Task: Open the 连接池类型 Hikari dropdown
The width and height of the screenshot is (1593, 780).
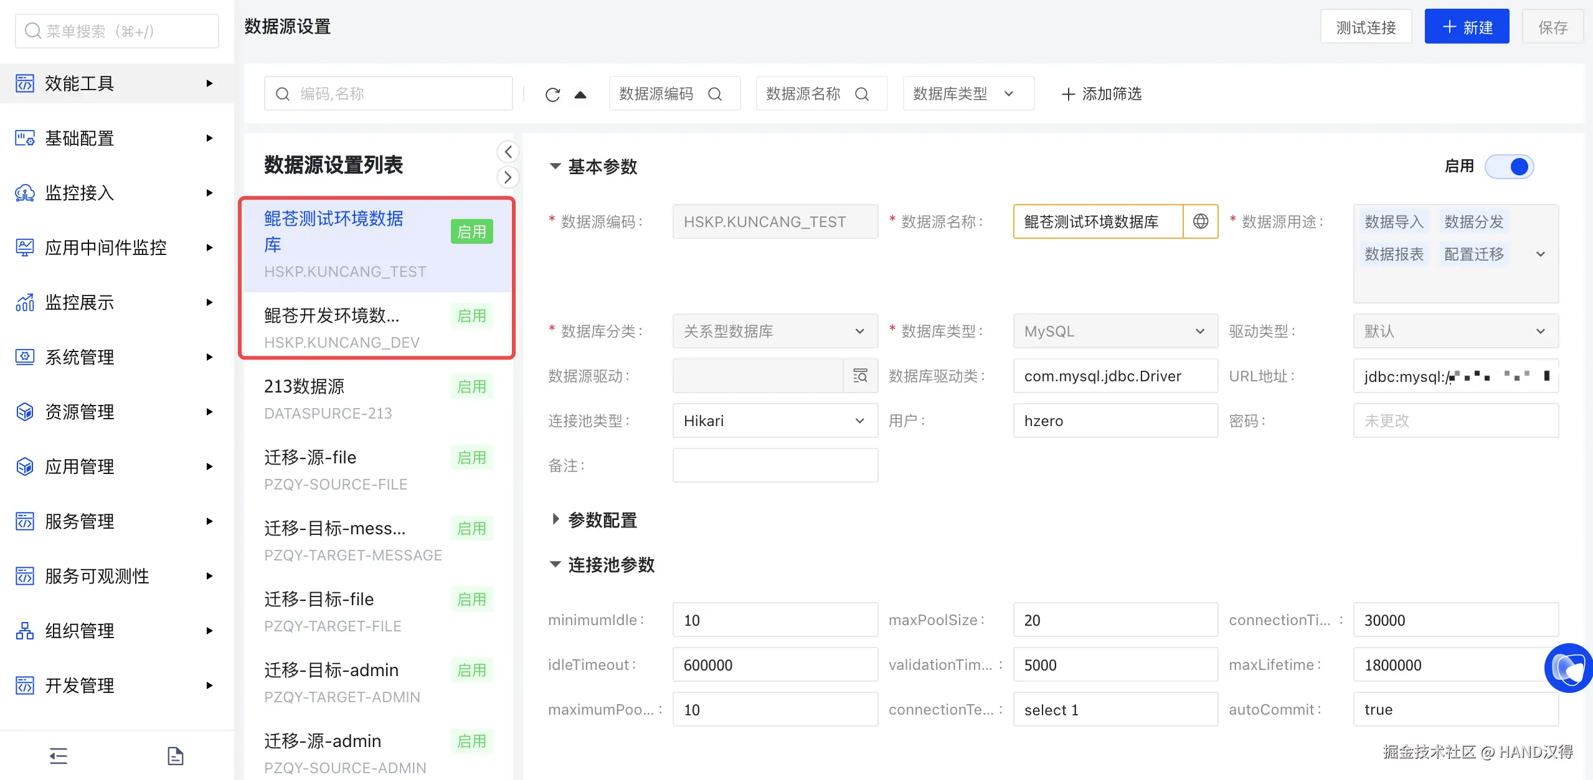Action: (x=775, y=421)
